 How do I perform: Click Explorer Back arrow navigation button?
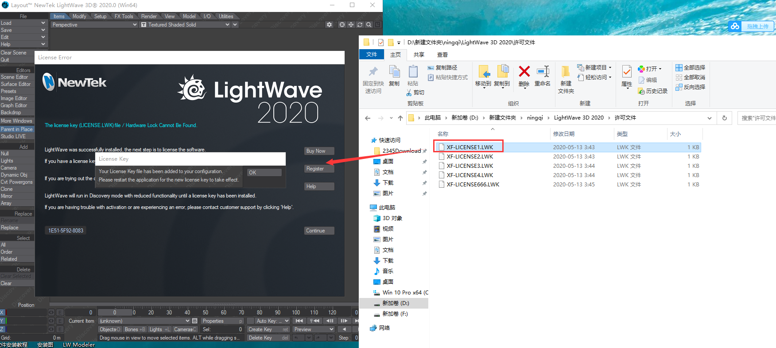(x=368, y=118)
